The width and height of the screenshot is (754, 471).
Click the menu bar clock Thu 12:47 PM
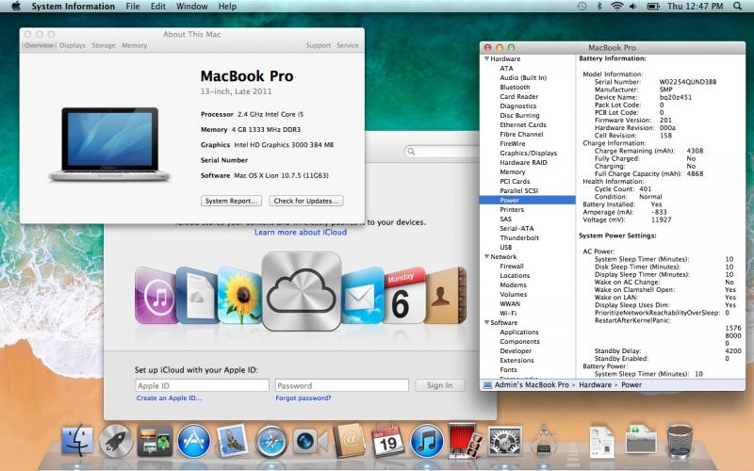[695, 7]
